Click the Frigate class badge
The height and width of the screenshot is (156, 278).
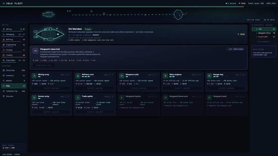click(88, 29)
